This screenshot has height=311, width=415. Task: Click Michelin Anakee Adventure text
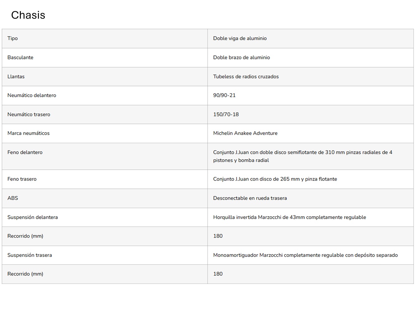pyautogui.click(x=245, y=133)
